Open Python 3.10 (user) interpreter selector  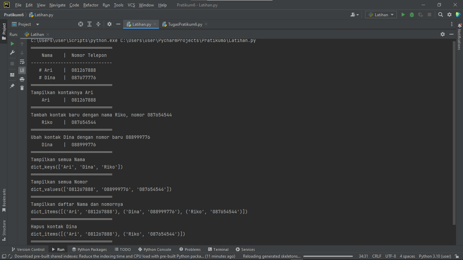[435, 256]
